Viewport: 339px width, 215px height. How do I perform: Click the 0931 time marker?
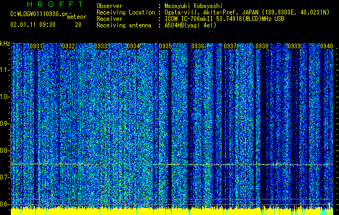pyautogui.click(x=36, y=46)
